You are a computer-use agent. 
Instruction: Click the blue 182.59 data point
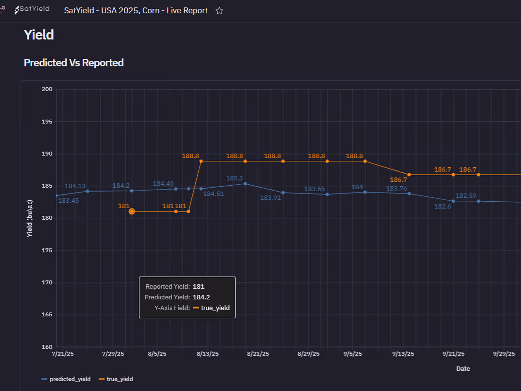478,201
